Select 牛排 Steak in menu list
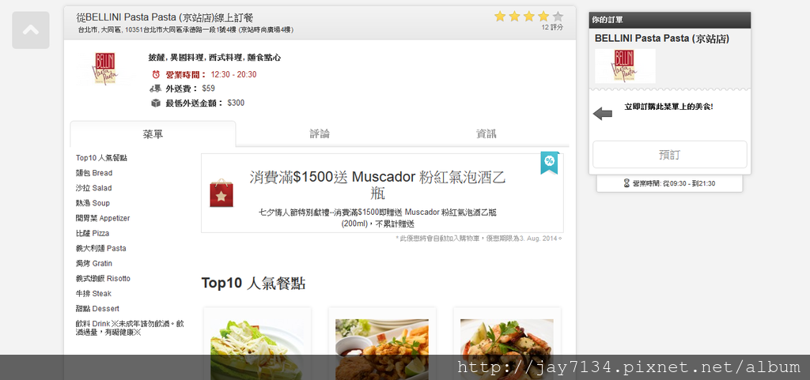Viewport: 810px width, 380px height. [92, 293]
